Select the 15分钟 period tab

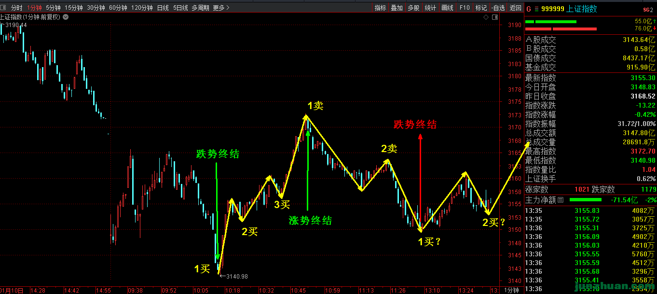[74, 8]
